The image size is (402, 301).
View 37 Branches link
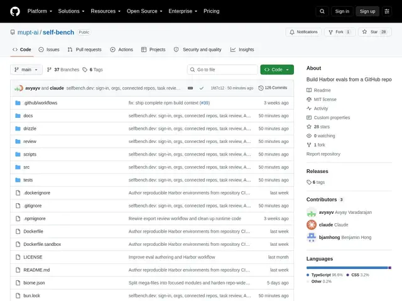pyautogui.click(x=63, y=70)
